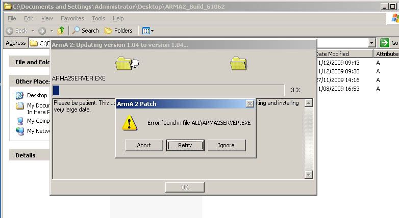Viewport: 399px width, 218px height.
Task: Toggle the Folders pane
Action: pos(118,31)
